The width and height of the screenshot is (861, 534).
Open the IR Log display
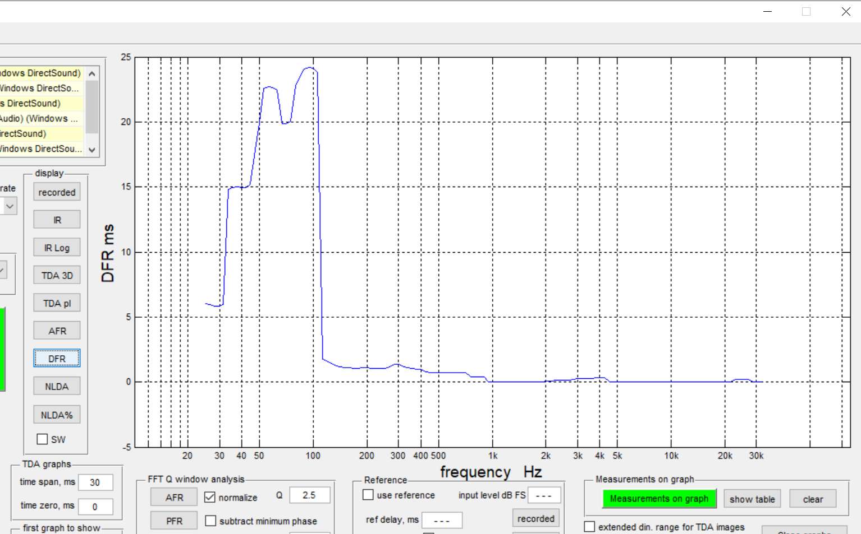(57, 248)
